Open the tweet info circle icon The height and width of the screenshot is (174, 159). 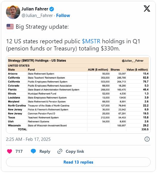tap(147, 139)
